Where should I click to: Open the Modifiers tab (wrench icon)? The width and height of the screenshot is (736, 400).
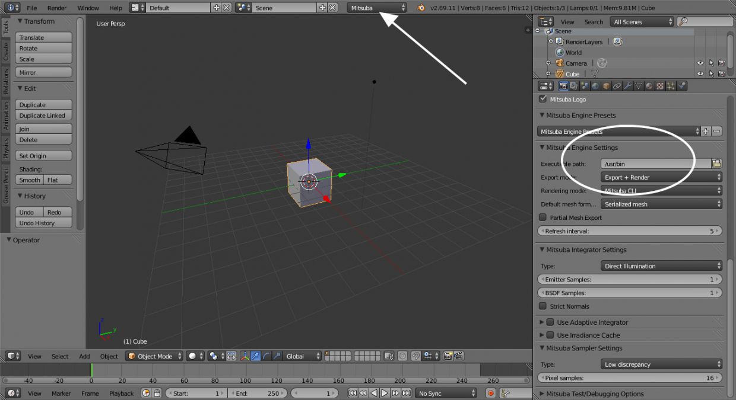(x=628, y=86)
